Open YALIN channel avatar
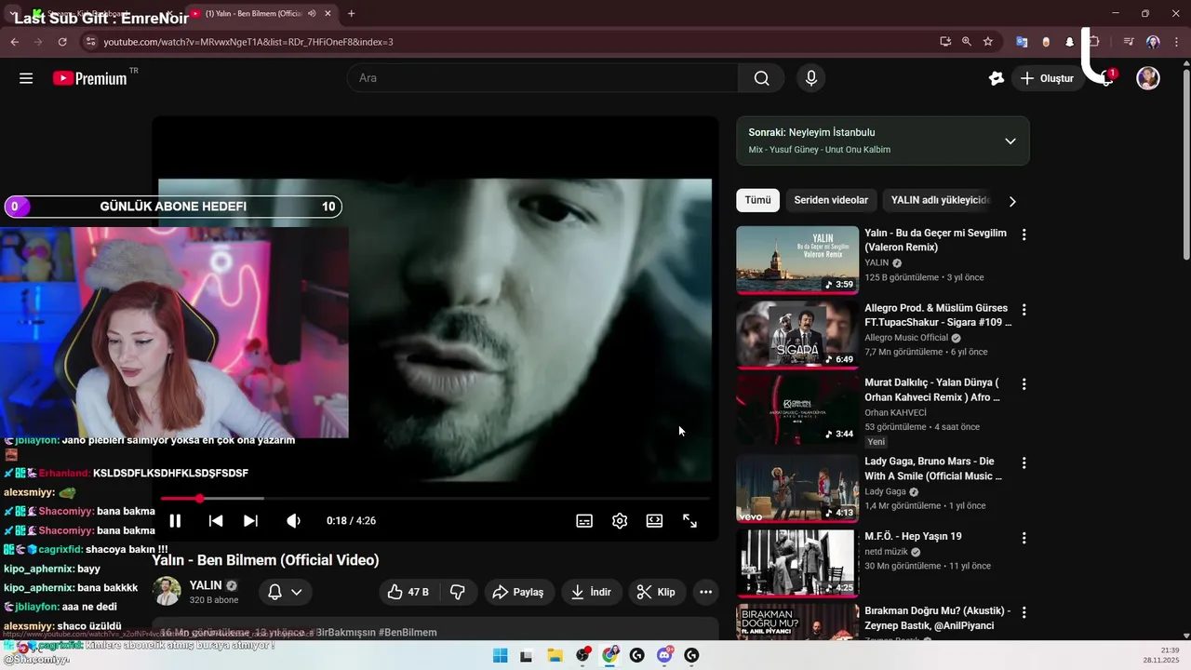Image resolution: width=1191 pixels, height=670 pixels. point(167,592)
